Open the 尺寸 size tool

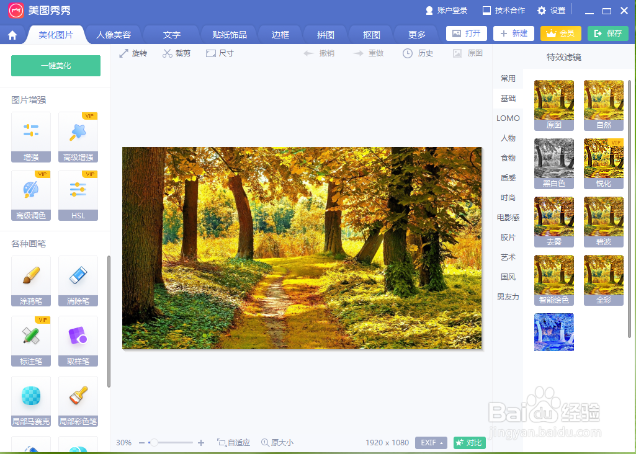[220, 53]
